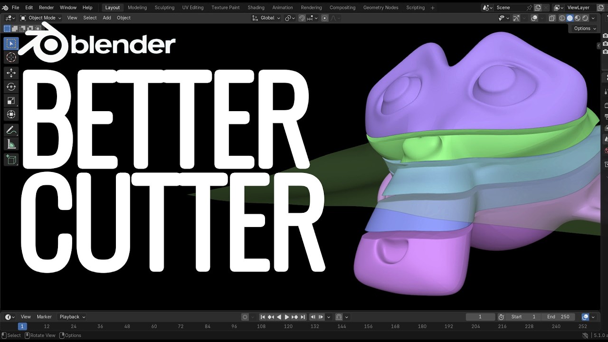Toggle auto keying record button
608x342 pixels.
click(245, 317)
